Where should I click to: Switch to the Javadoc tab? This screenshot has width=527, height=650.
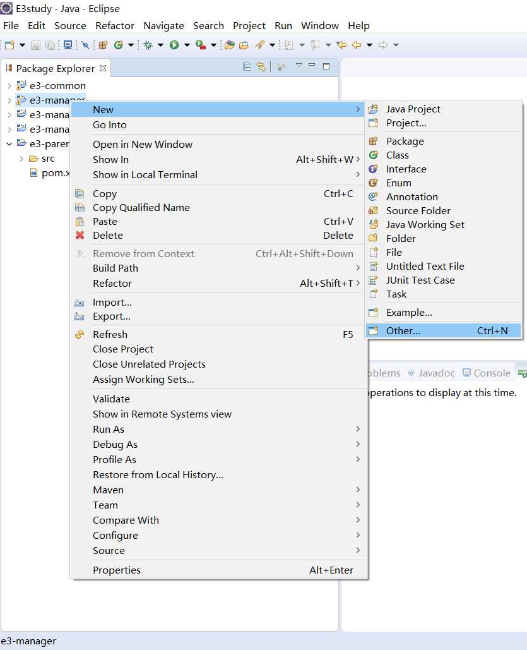coord(431,373)
